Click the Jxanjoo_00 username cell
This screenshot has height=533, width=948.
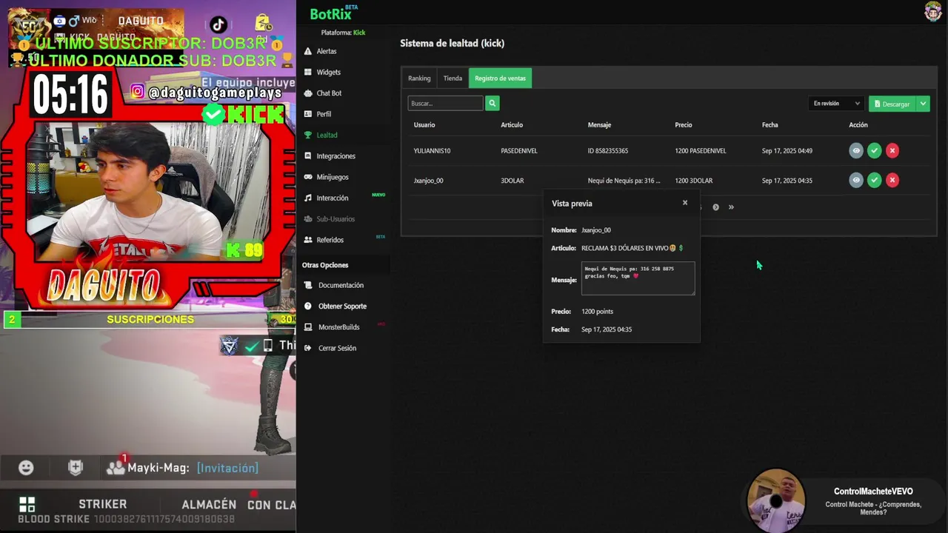coord(428,181)
